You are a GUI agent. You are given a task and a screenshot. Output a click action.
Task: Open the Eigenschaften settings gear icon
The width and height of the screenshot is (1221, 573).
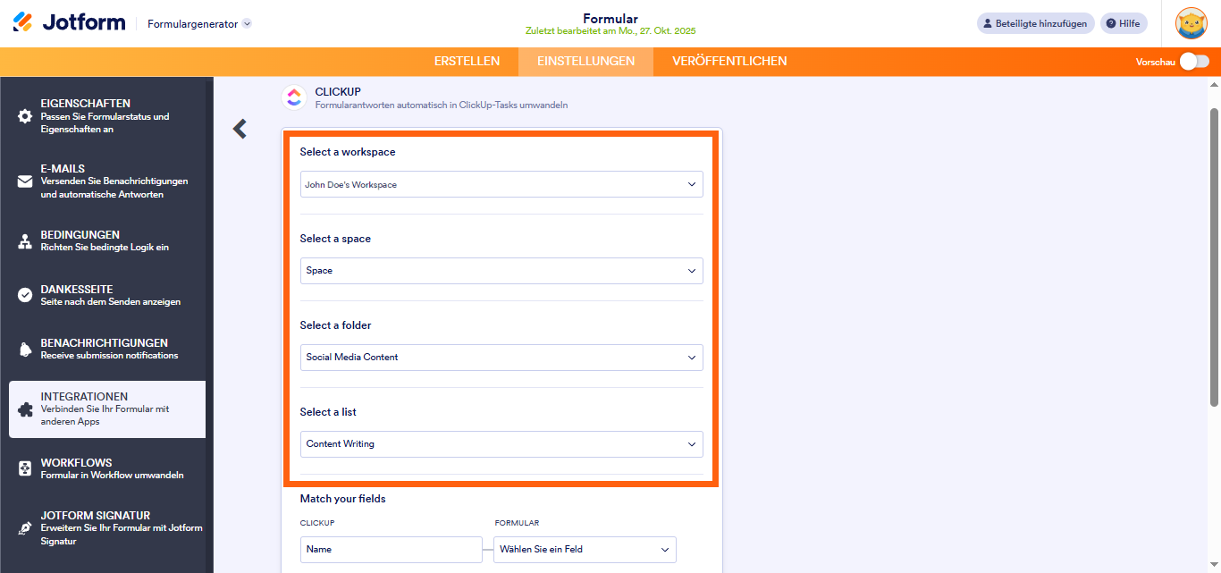[x=24, y=116]
